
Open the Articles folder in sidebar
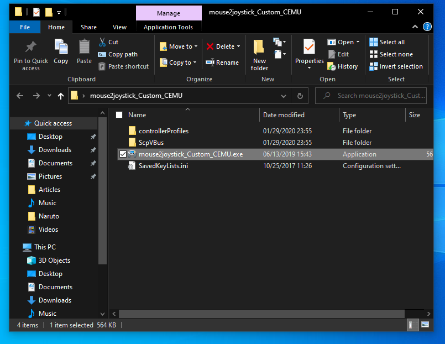click(x=49, y=190)
